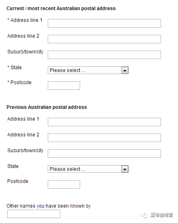178x223 pixels.
Task: Focus current Suburb/town/city field
Action: pos(104,55)
